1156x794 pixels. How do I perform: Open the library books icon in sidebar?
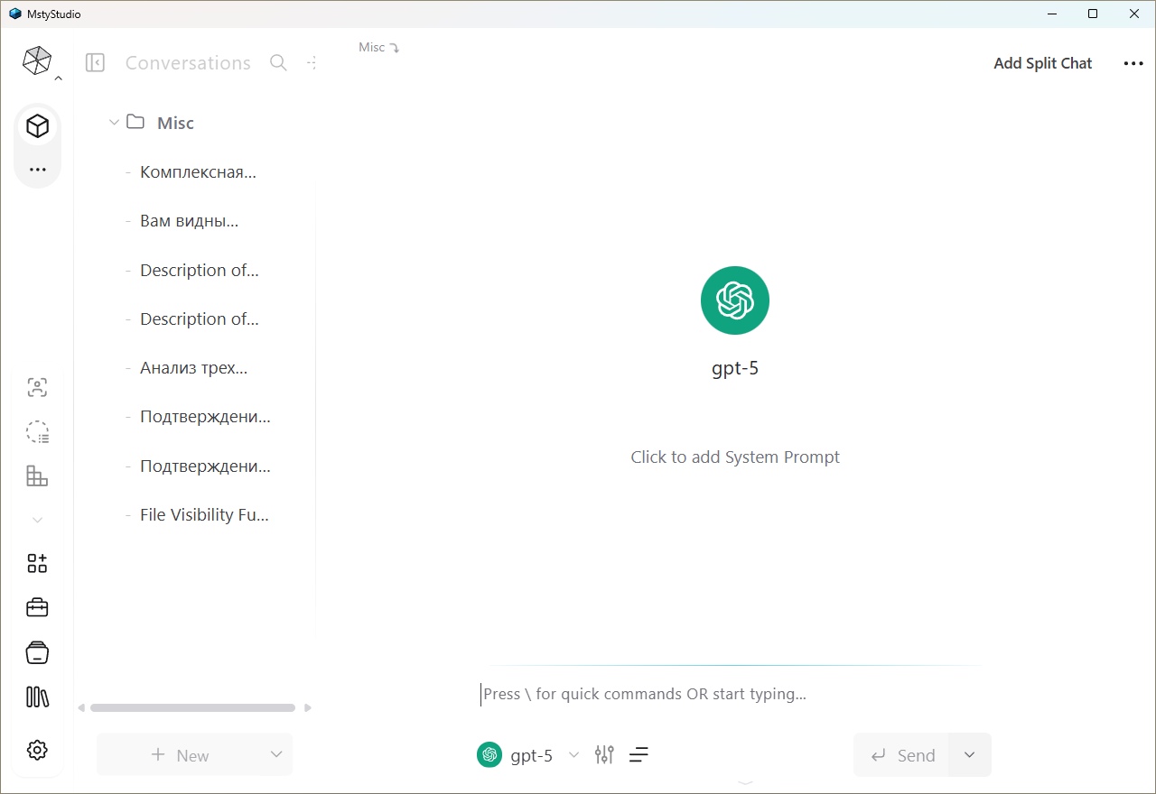pos(37,697)
